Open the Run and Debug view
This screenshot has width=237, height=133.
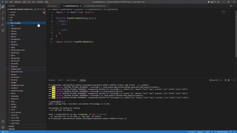pos(3,24)
